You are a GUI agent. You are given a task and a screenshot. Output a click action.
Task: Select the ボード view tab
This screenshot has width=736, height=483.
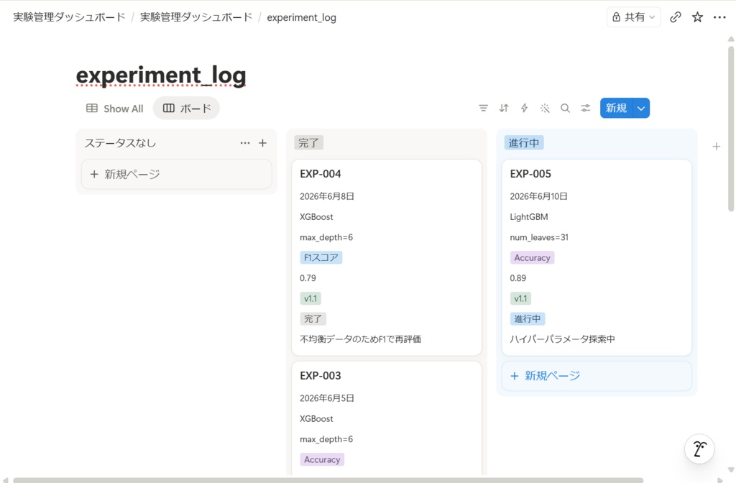(186, 109)
